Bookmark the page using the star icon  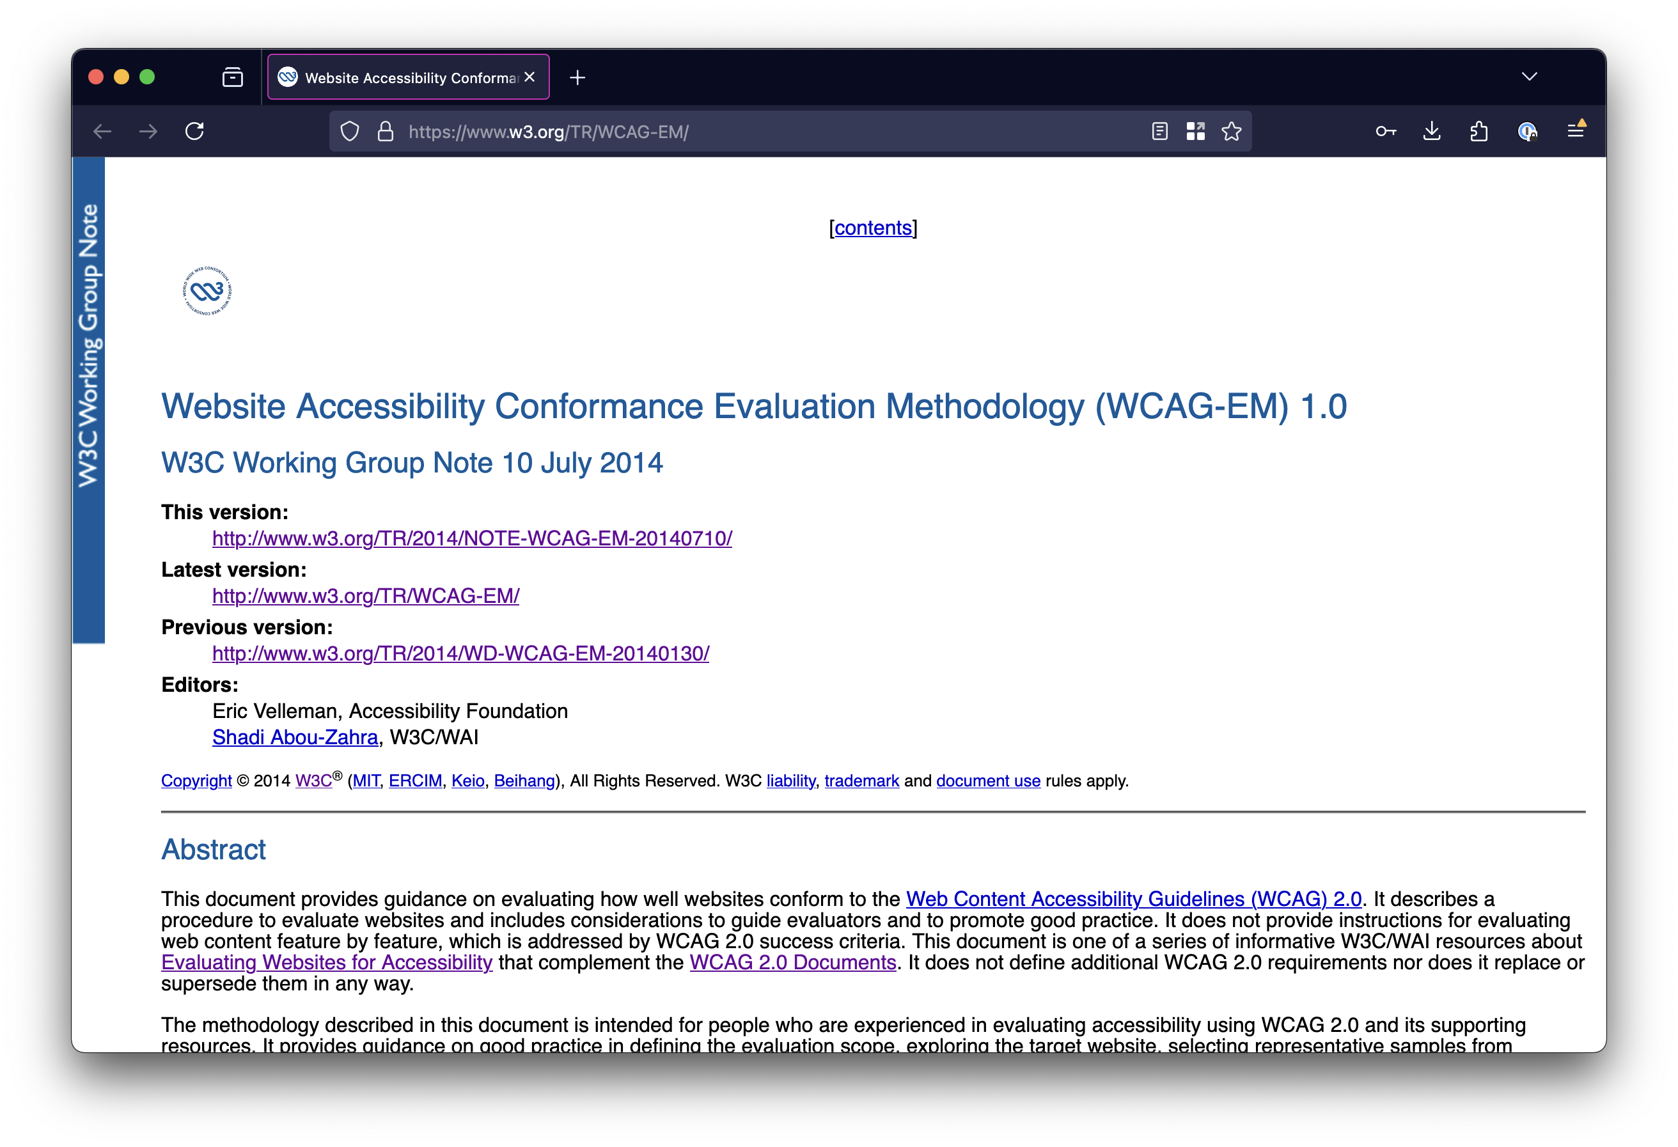click(1232, 130)
